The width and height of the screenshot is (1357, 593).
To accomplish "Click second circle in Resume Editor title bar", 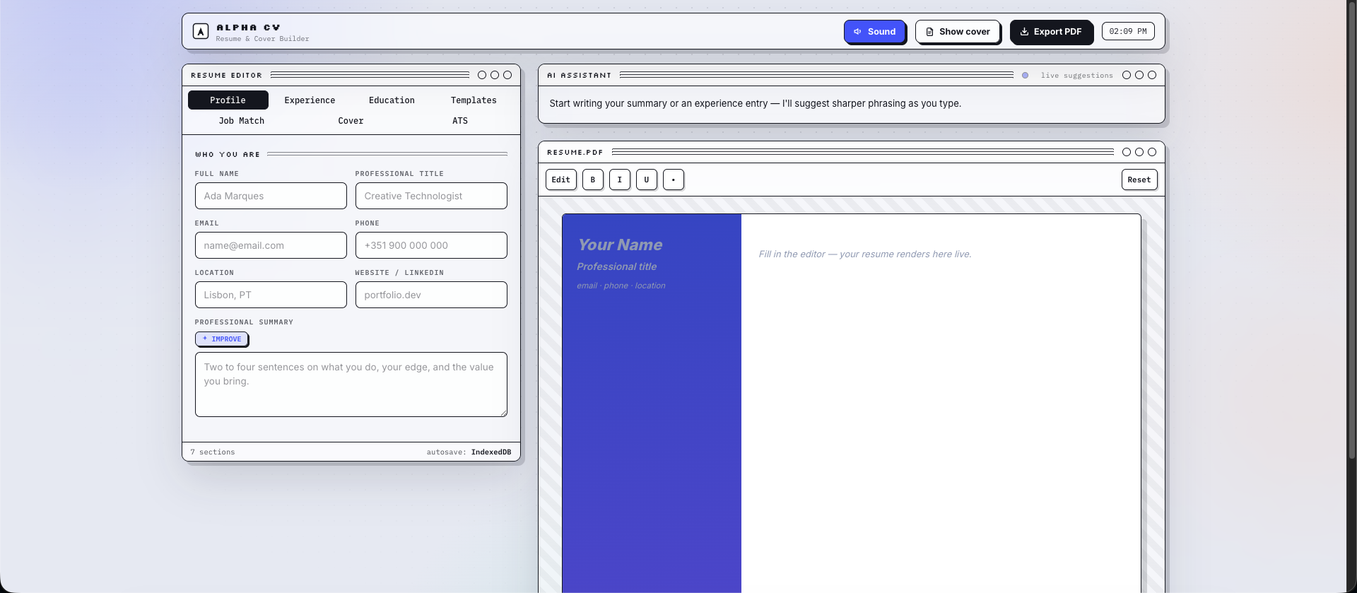I will tap(495, 75).
